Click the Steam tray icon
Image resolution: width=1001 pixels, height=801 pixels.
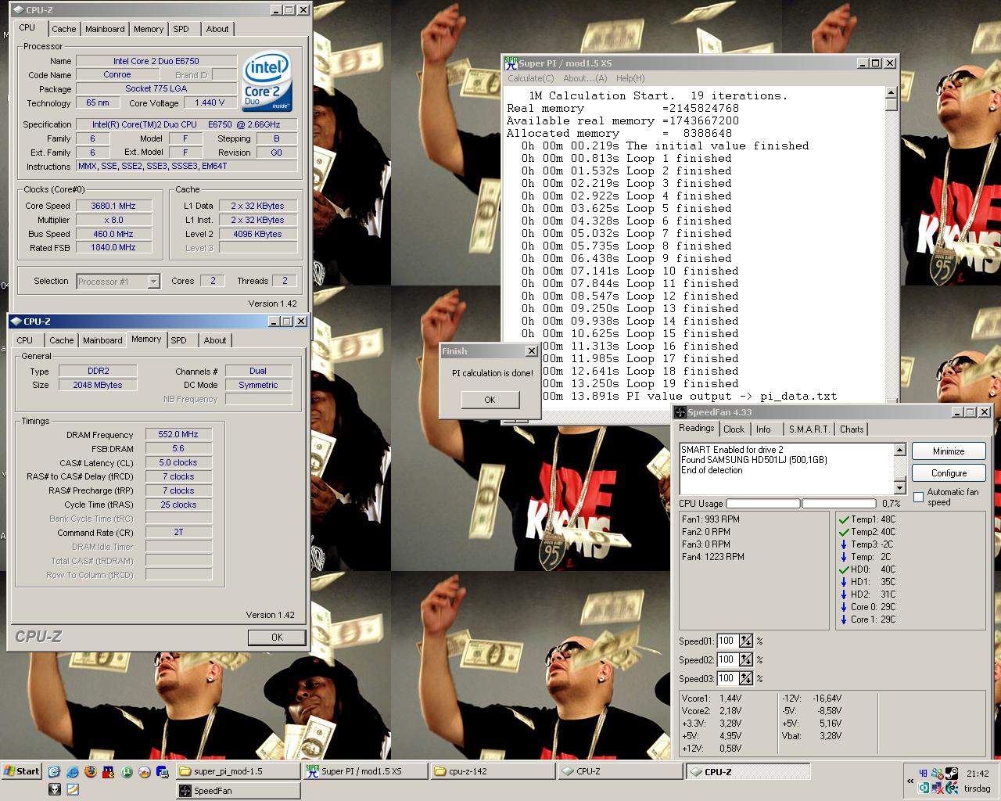(x=952, y=774)
